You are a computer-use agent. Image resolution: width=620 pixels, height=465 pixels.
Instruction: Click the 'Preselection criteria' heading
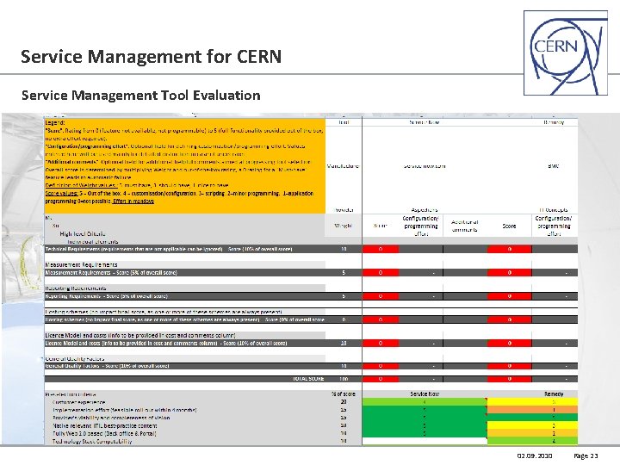(x=71, y=394)
